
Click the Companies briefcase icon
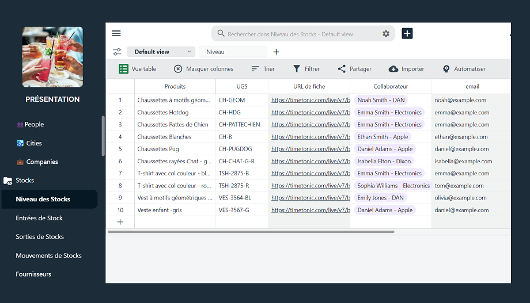[20, 162]
